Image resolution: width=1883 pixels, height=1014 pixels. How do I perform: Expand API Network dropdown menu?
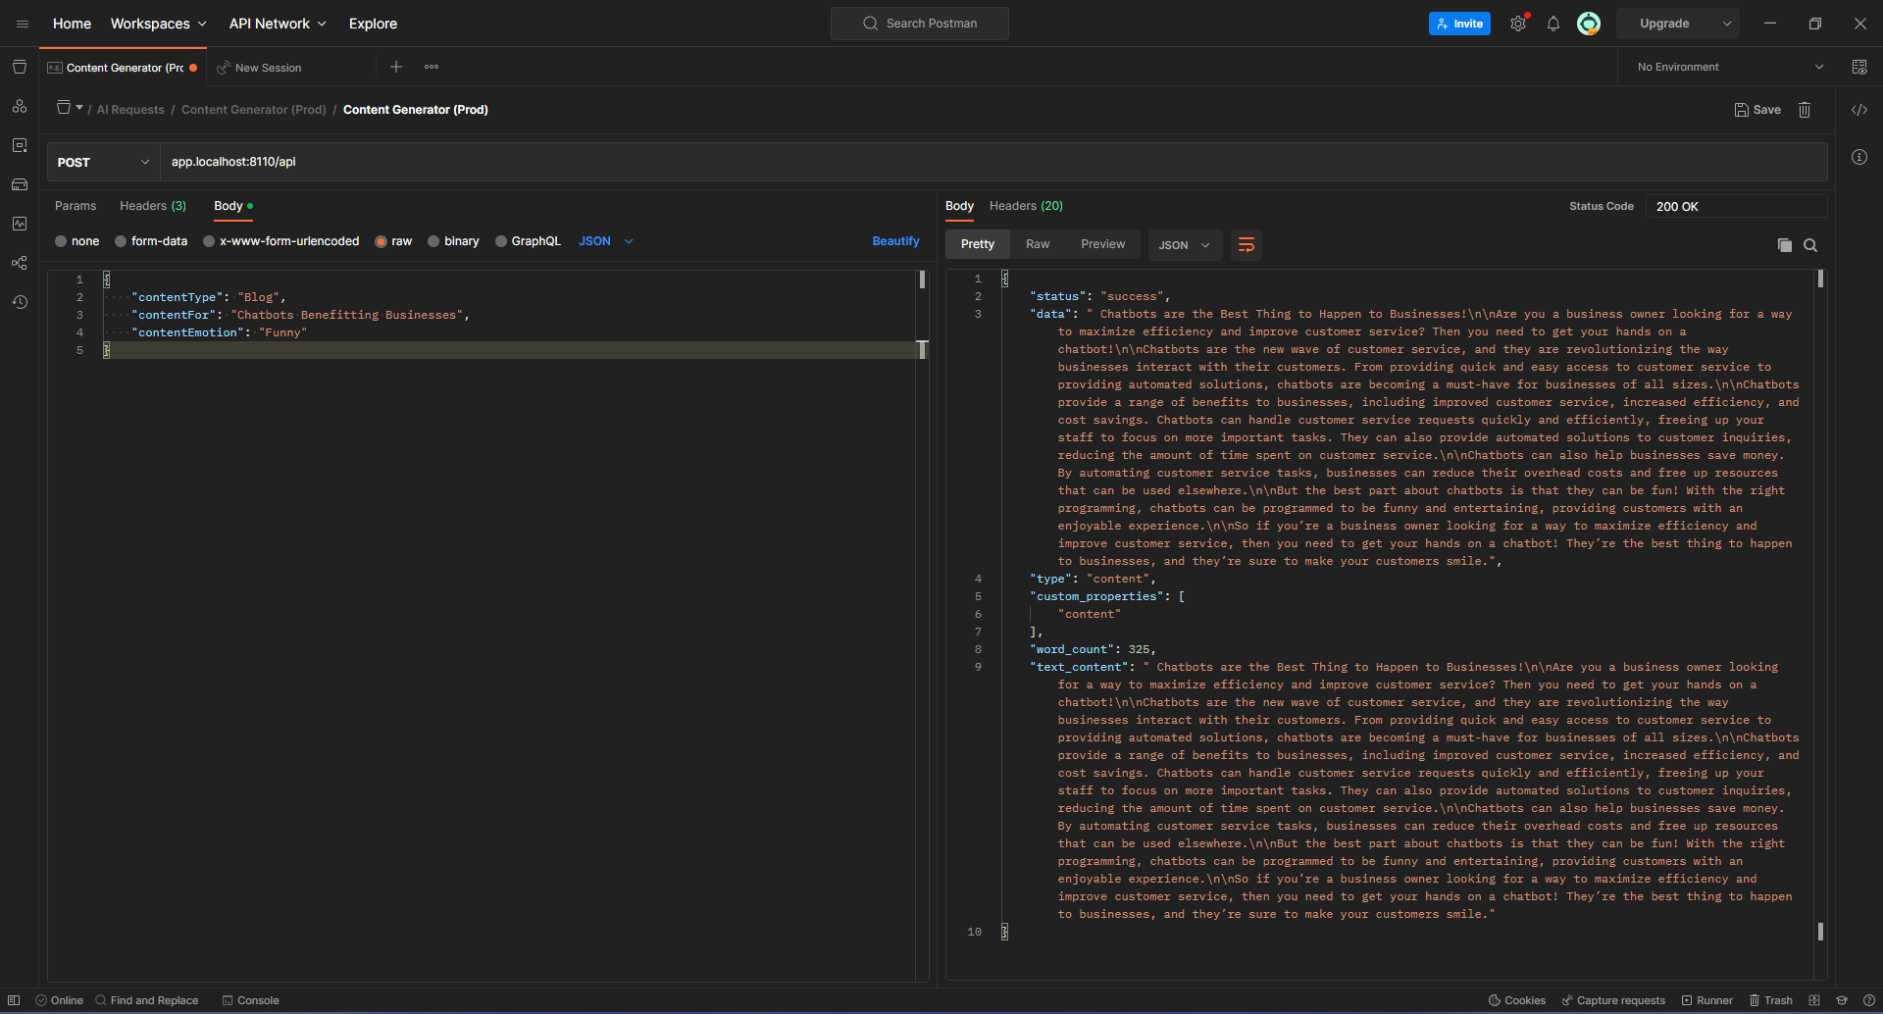point(278,24)
